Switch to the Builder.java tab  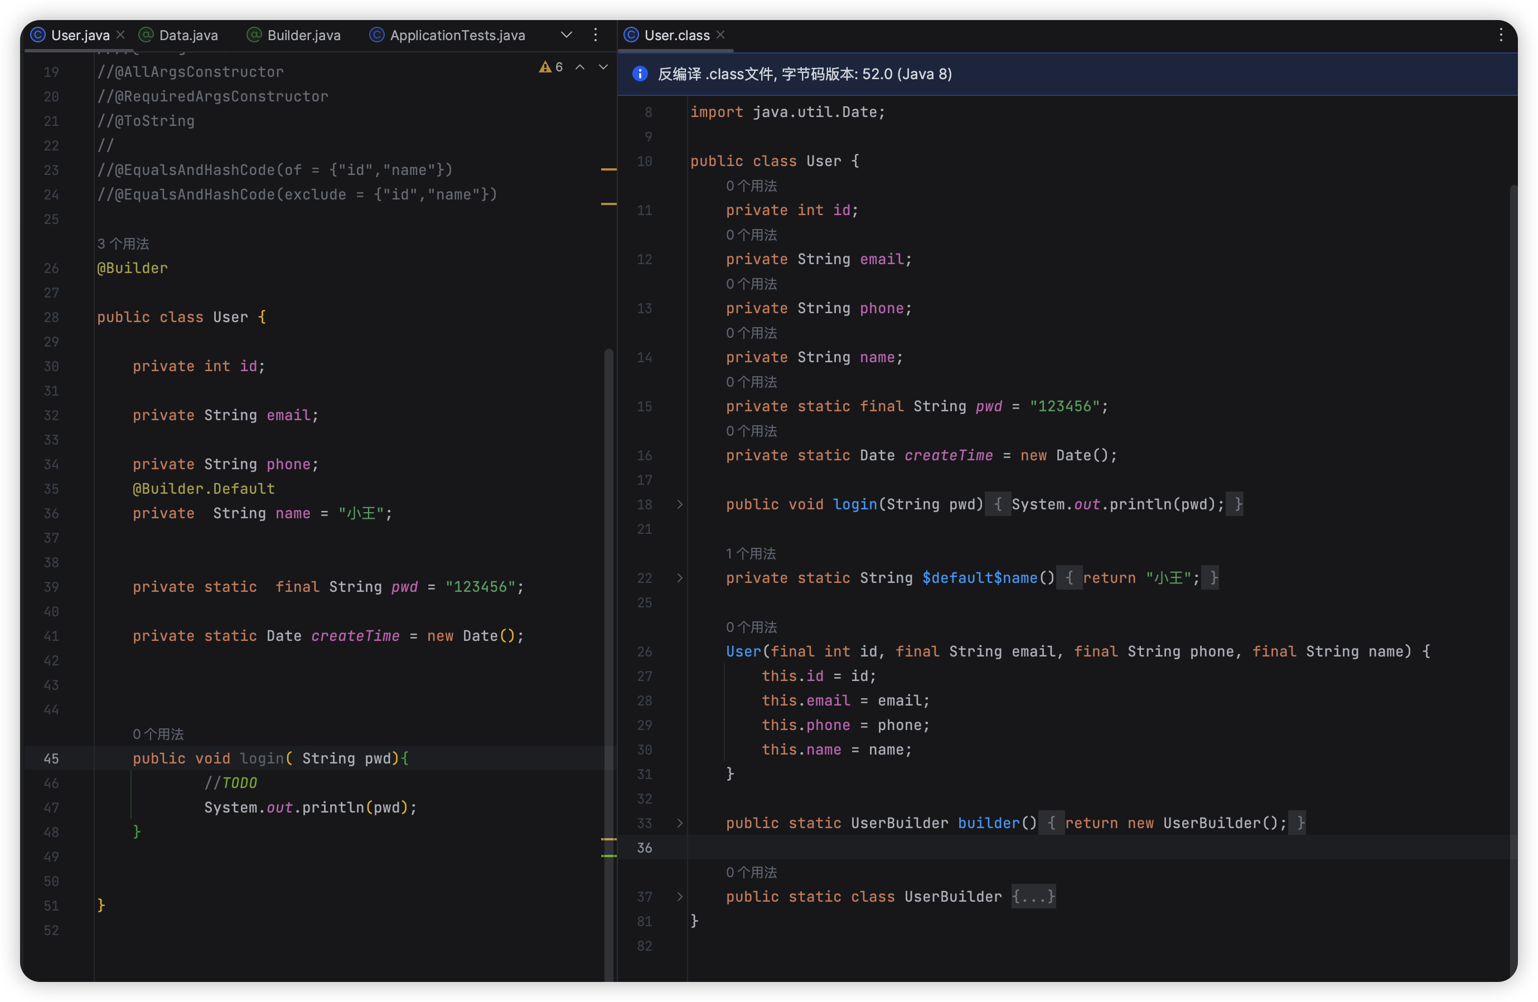point(303,35)
